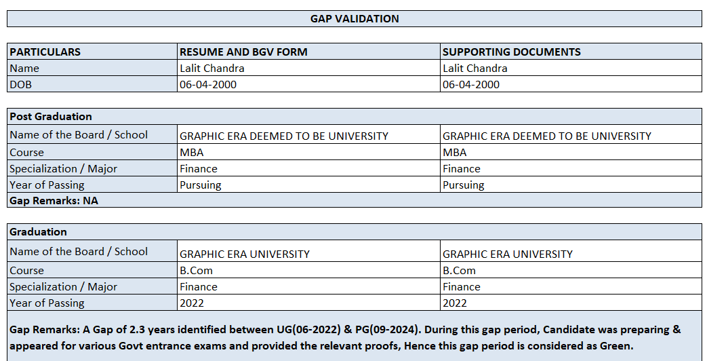Click GRAPHIC ERA UNIVERSITY under Supporting Documents

coord(508,254)
